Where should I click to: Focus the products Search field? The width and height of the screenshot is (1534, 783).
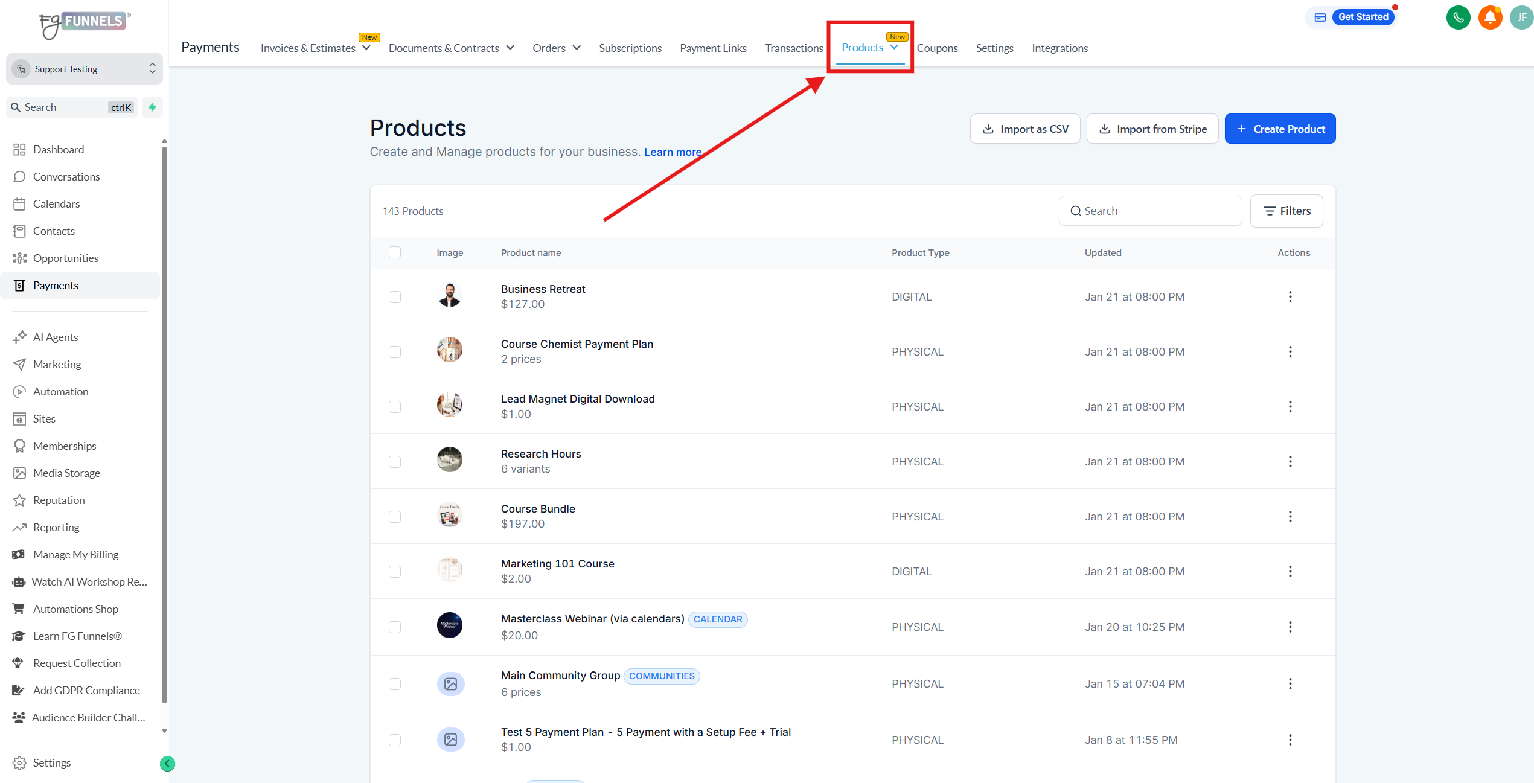point(1150,211)
